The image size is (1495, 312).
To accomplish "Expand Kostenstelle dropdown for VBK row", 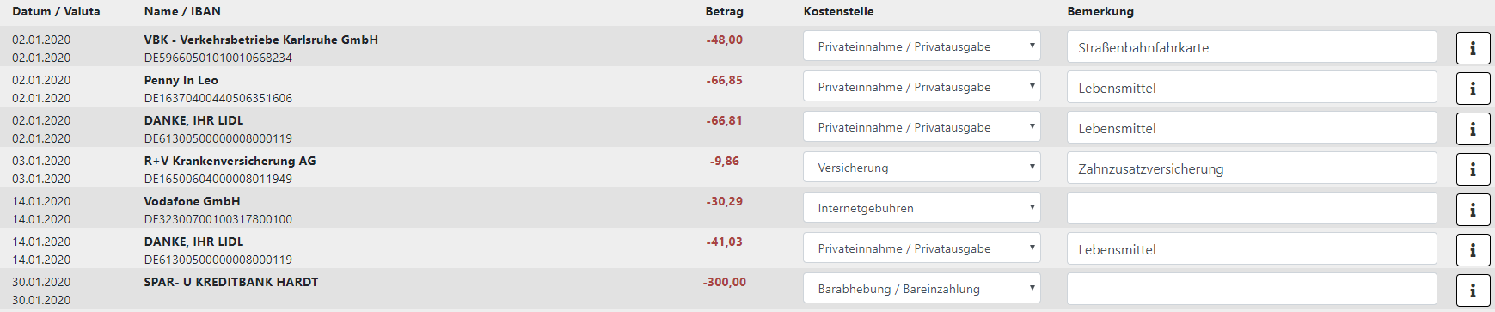I will click(922, 46).
